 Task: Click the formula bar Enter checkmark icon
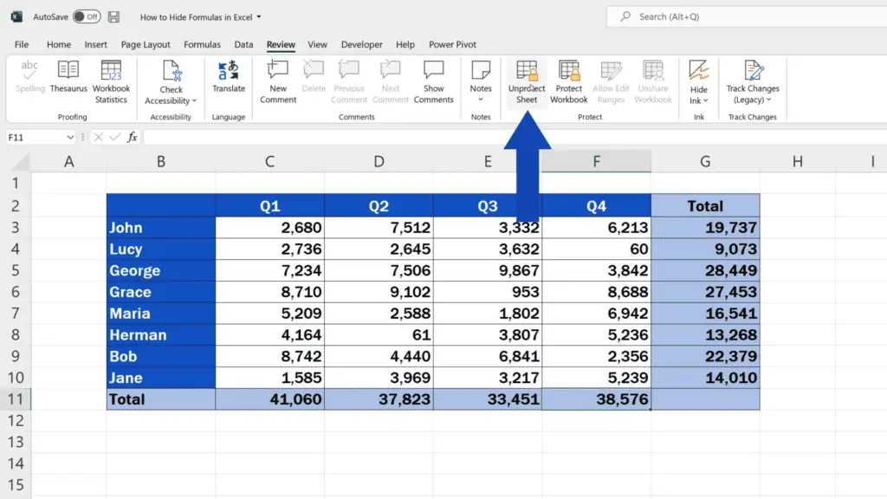[115, 137]
